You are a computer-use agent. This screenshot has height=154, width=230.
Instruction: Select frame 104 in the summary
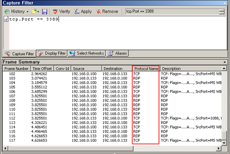pyautogui.click(x=112, y=83)
